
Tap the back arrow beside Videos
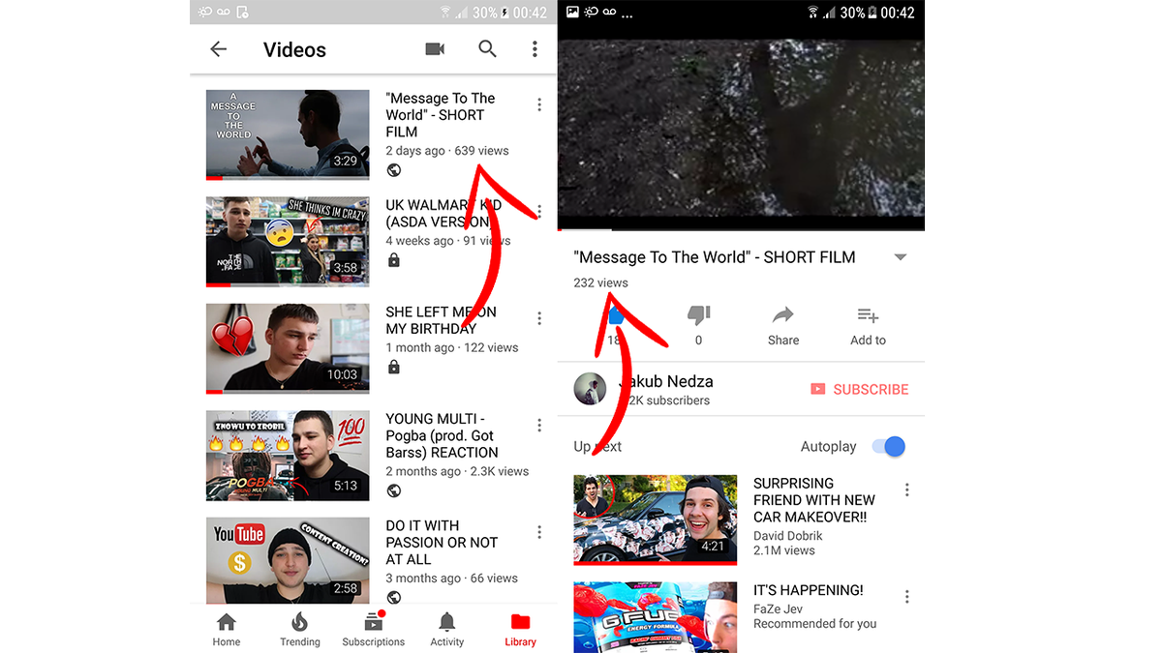click(219, 49)
